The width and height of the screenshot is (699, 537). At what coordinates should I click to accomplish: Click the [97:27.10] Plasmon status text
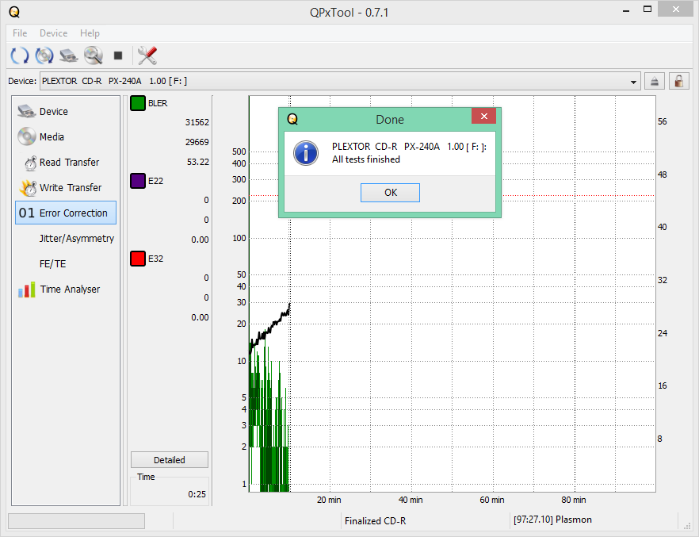click(x=552, y=520)
